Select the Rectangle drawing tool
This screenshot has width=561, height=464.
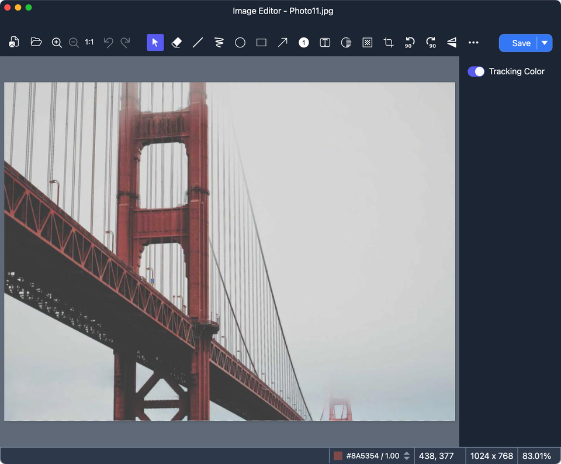261,42
